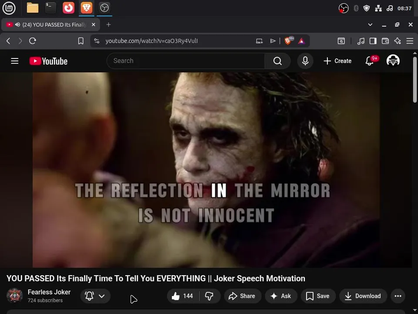This screenshot has width=418, height=314.
Task: Open the Brave Wallet icon
Action: click(385, 41)
